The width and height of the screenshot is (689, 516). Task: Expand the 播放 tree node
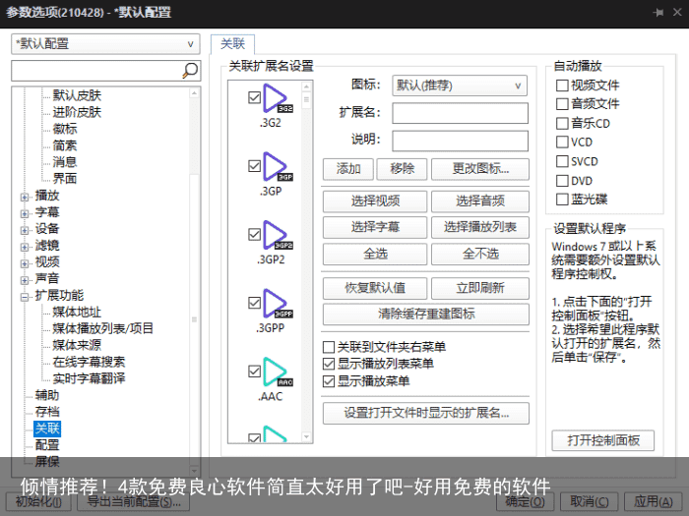point(25,196)
